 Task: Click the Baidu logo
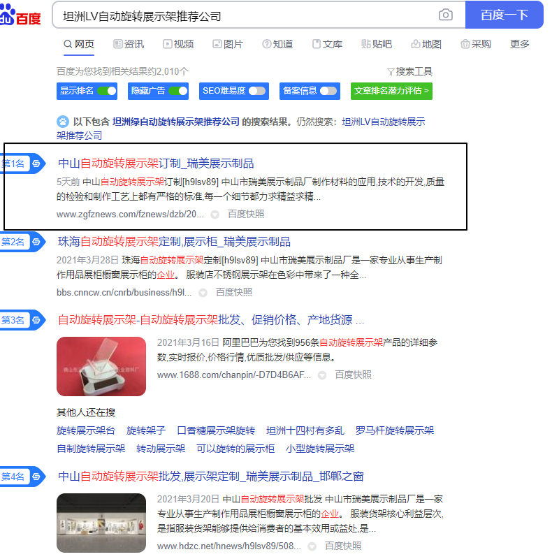click(x=20, y=15)
